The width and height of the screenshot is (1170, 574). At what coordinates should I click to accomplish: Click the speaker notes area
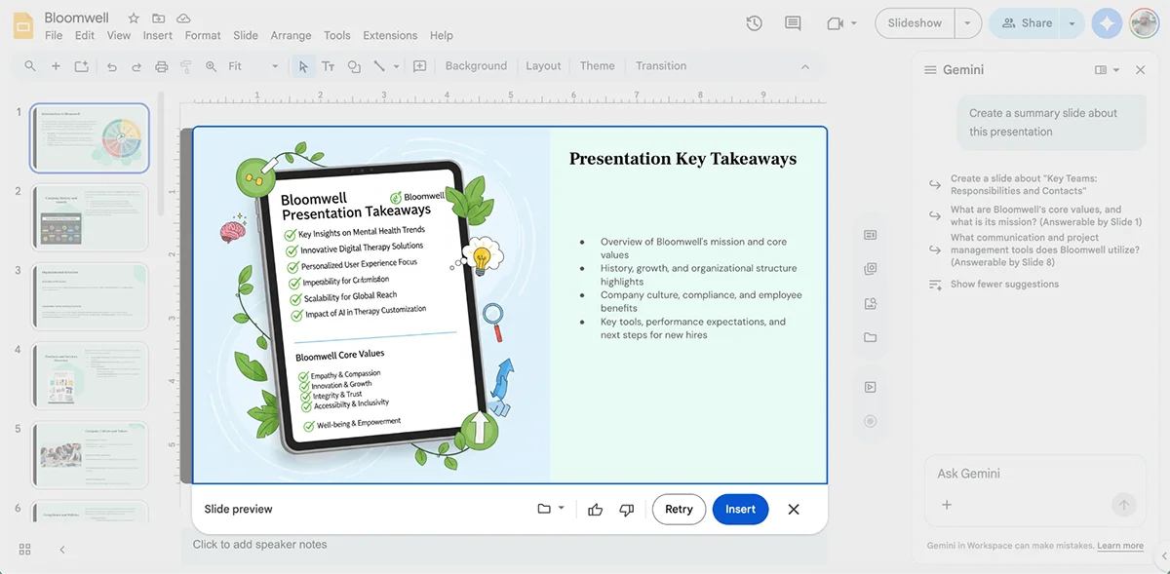pos(503,545)
